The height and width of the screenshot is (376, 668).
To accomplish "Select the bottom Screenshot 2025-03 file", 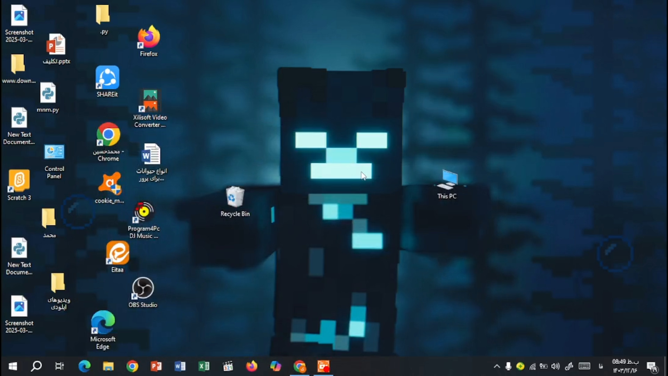I will [x=19, y=315].
